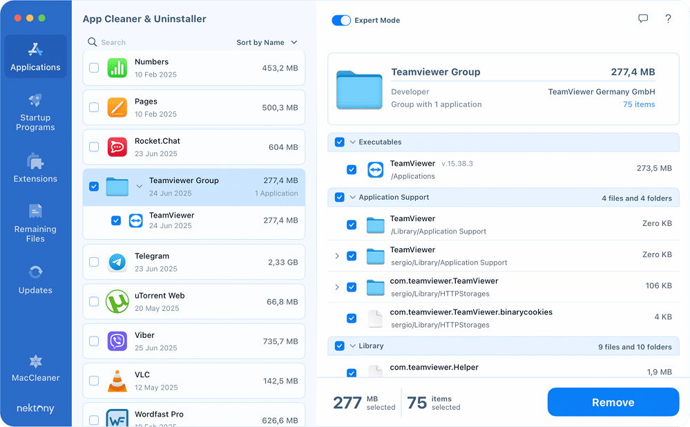Click the Numbers app icon

(x=117, y=68)
